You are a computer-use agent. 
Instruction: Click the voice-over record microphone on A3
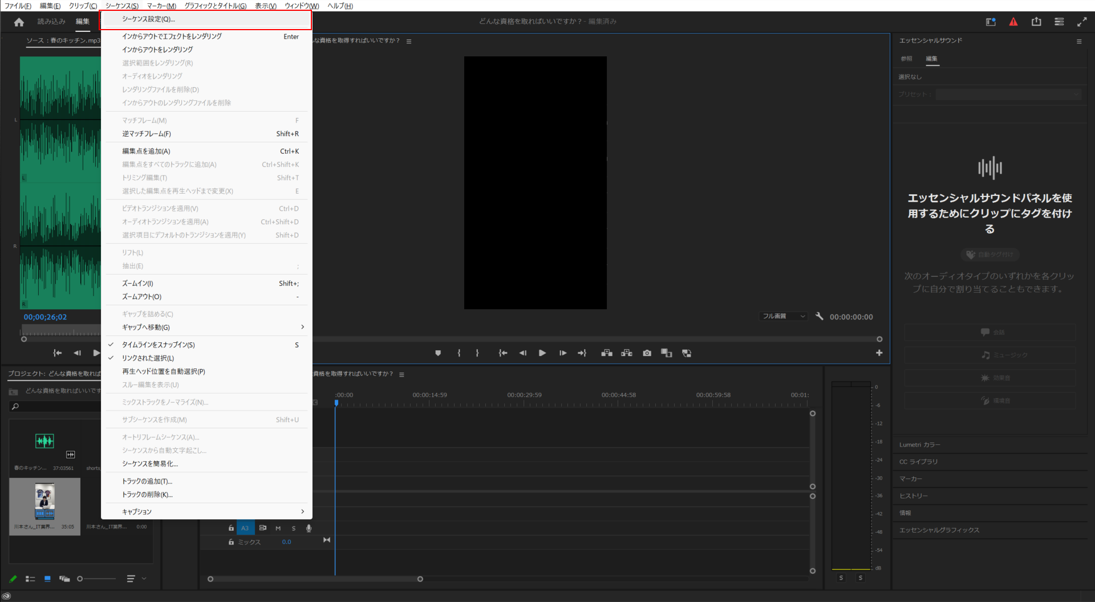309,528
